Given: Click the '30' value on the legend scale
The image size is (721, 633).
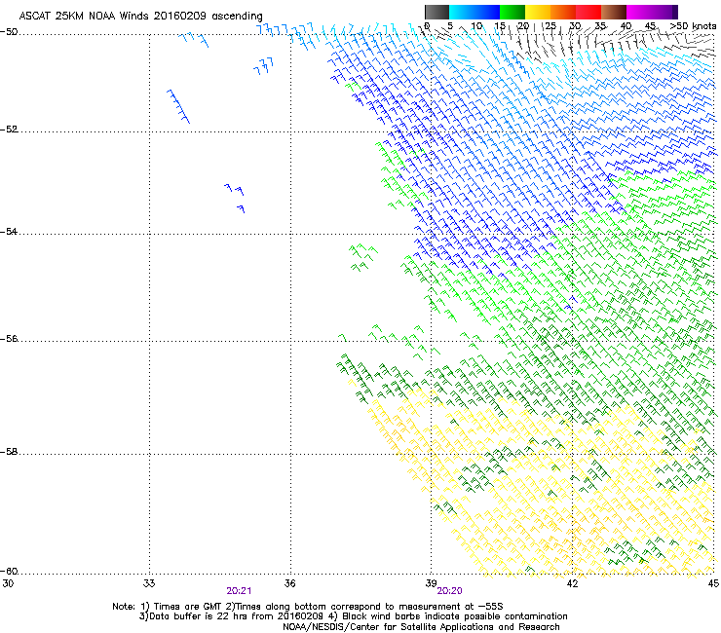Looking at the screenshot, I should (575, 25).
